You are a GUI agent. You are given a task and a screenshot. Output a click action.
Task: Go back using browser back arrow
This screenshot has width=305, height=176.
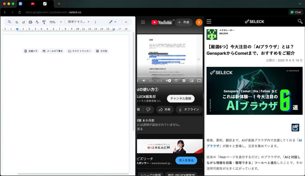click(x=5, y=12)
